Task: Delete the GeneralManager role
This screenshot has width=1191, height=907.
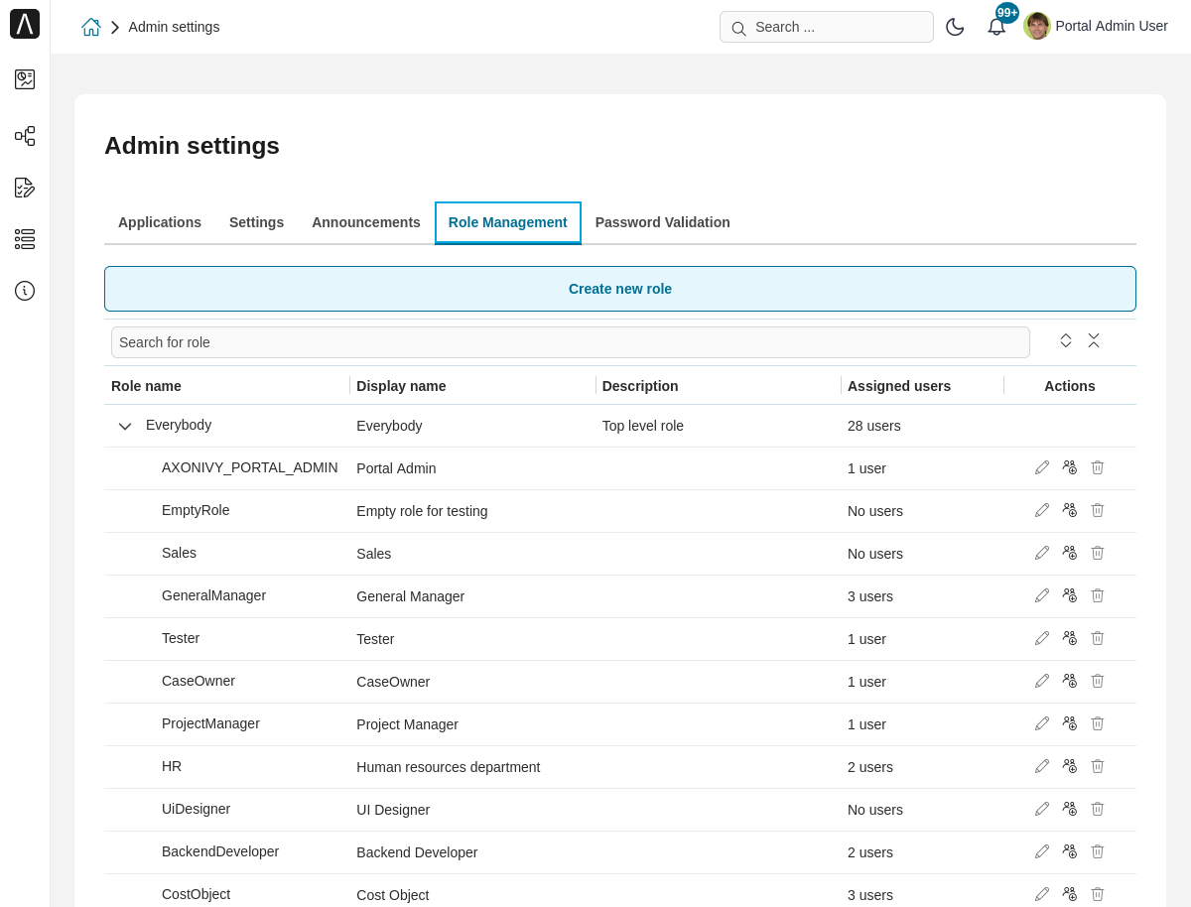Action: tap(1098, 595)
